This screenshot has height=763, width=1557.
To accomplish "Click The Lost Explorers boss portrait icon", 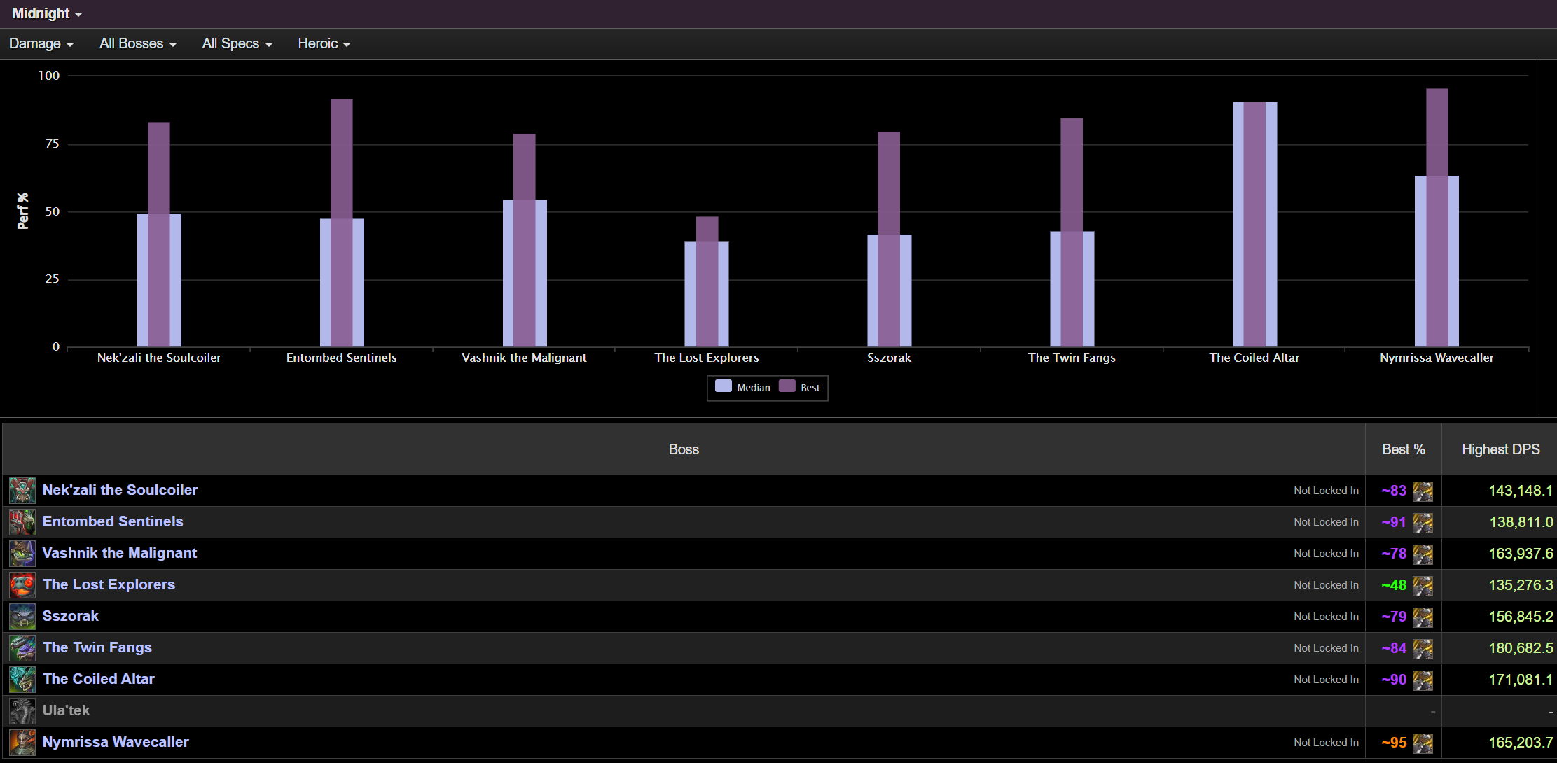I will (x=22, y=585).
